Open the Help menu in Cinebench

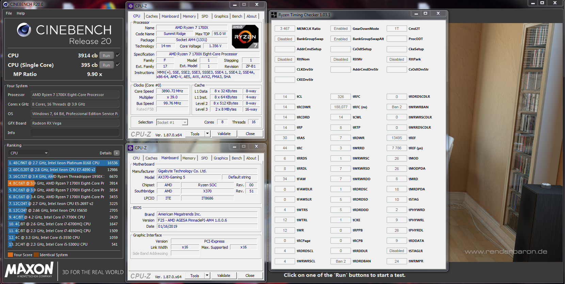[x=21, y=13]
